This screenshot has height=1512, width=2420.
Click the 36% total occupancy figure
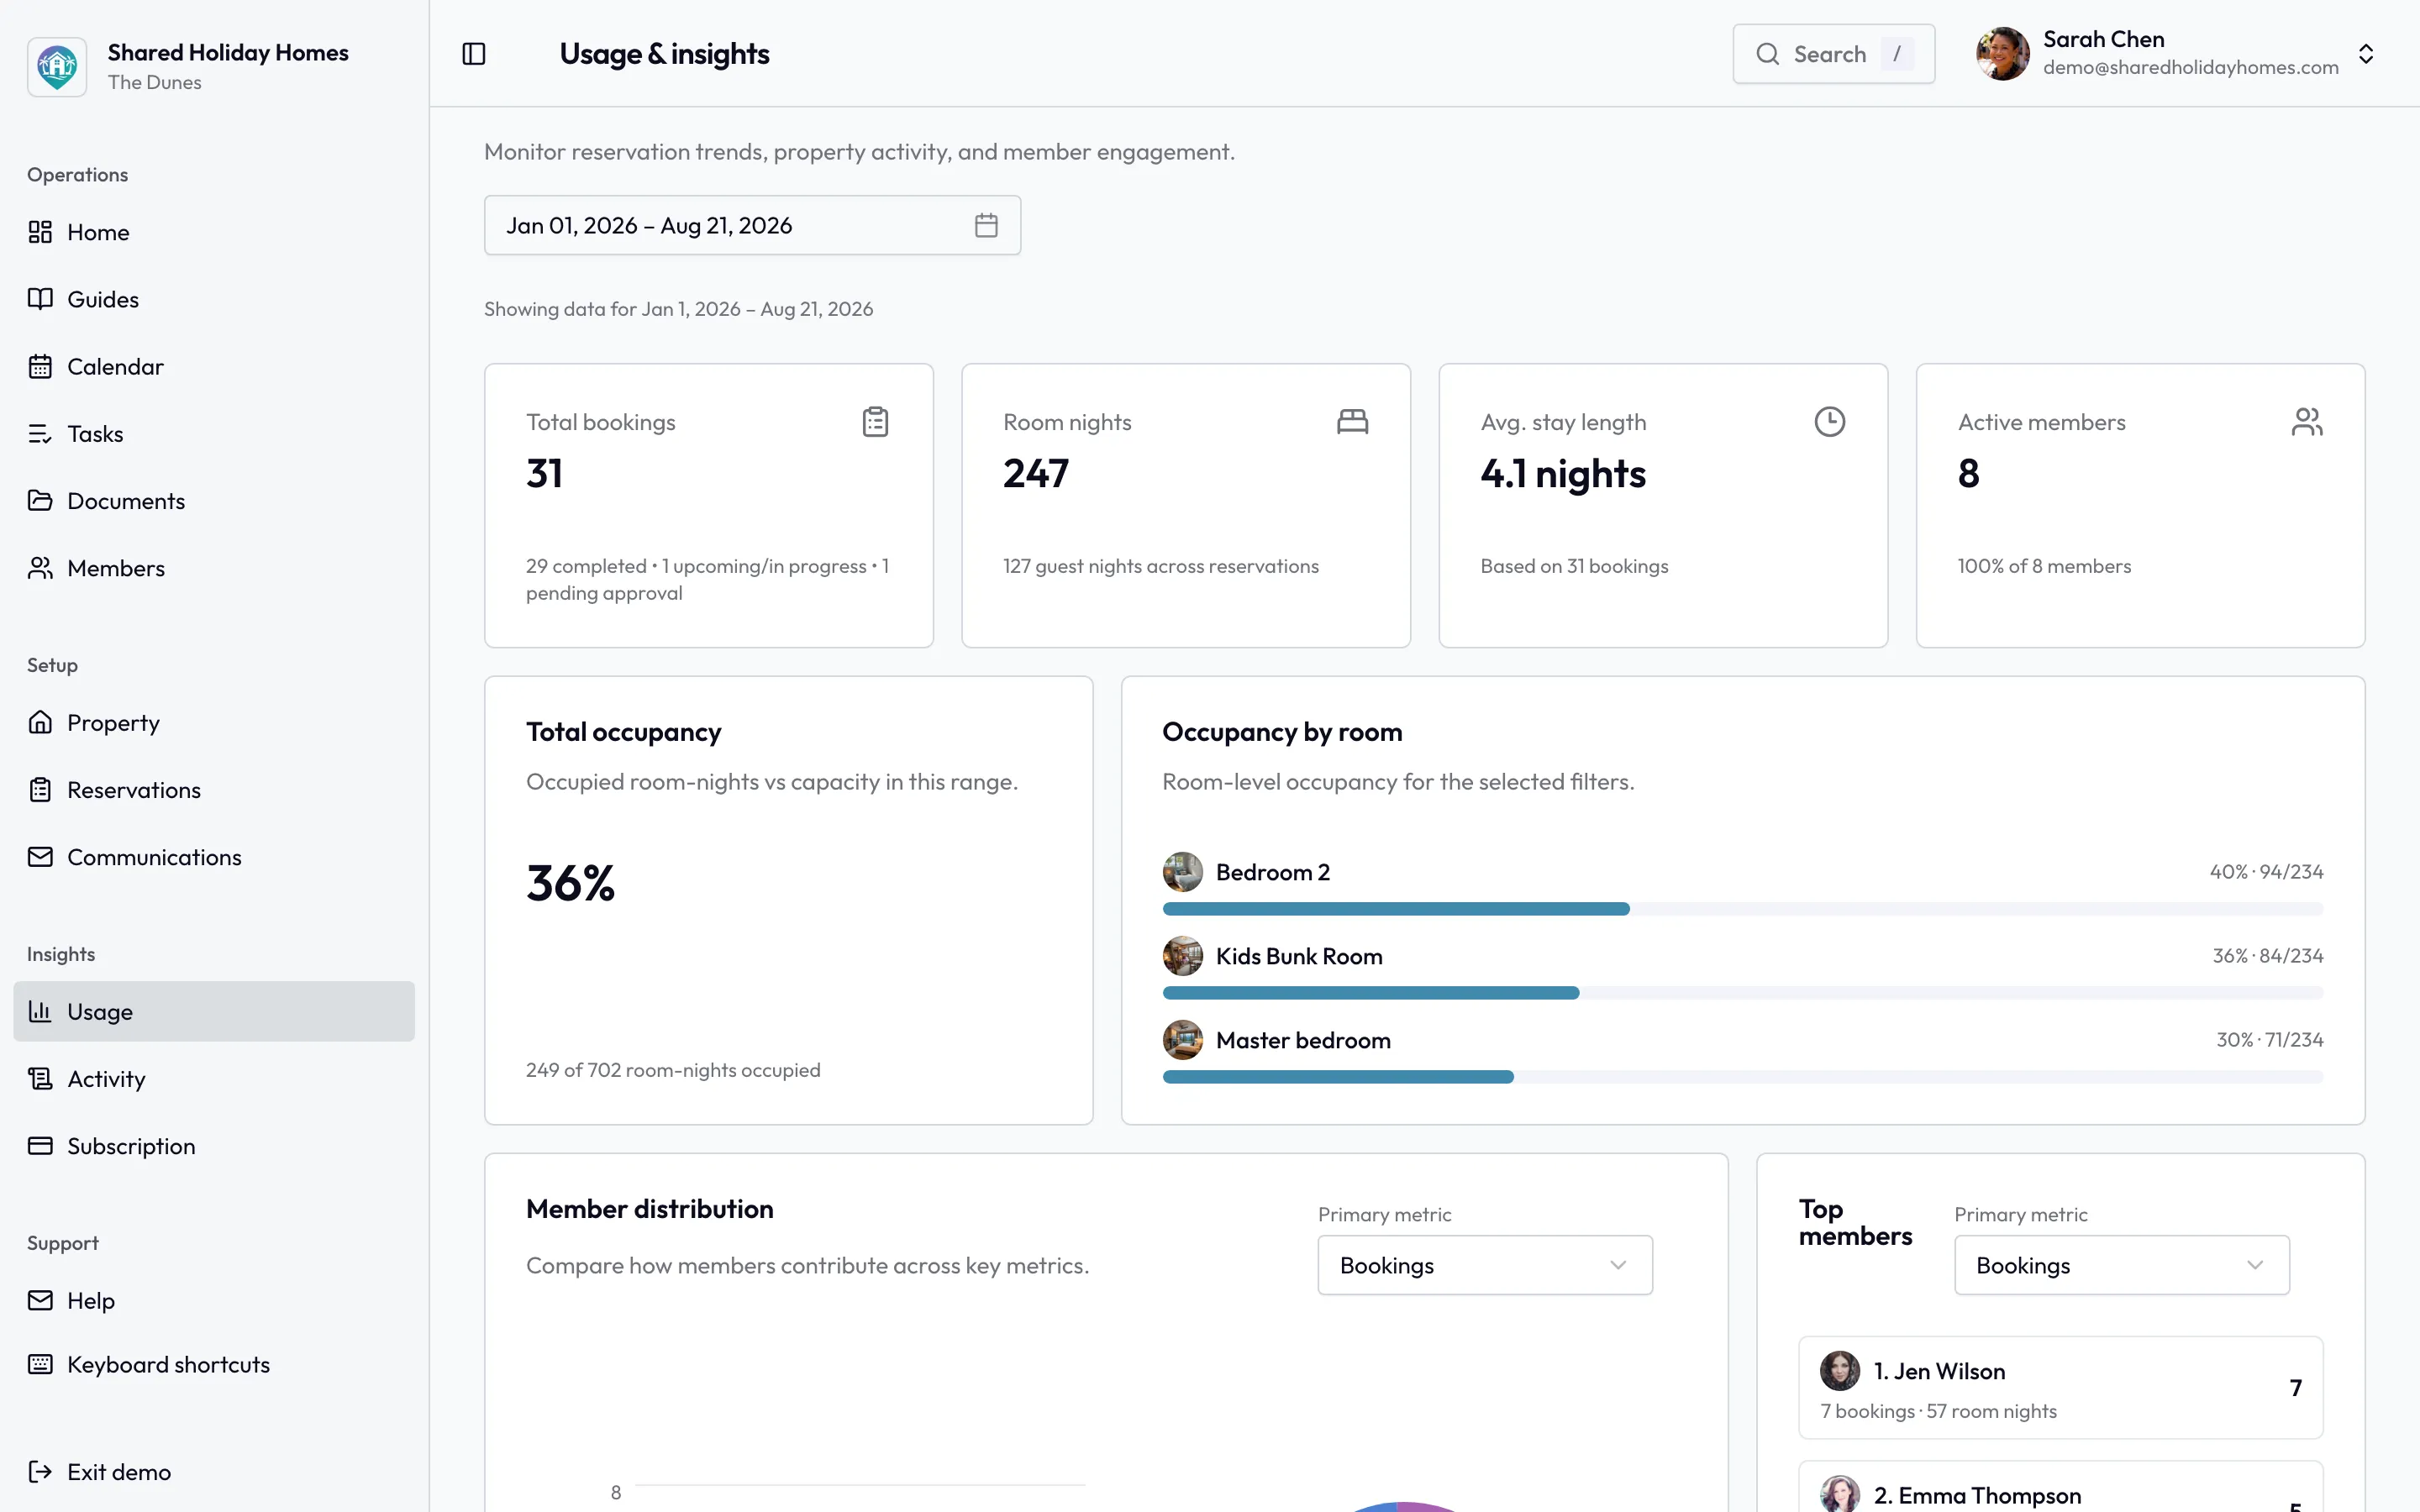coord(571,883)
